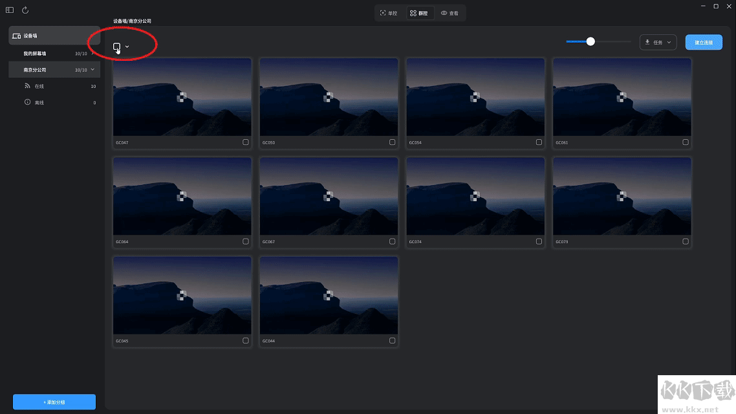This screenshot has width=736, height=414.
Task: Open dropdown arrow beside select-all checkbox
Action: [x=127, y=47]
